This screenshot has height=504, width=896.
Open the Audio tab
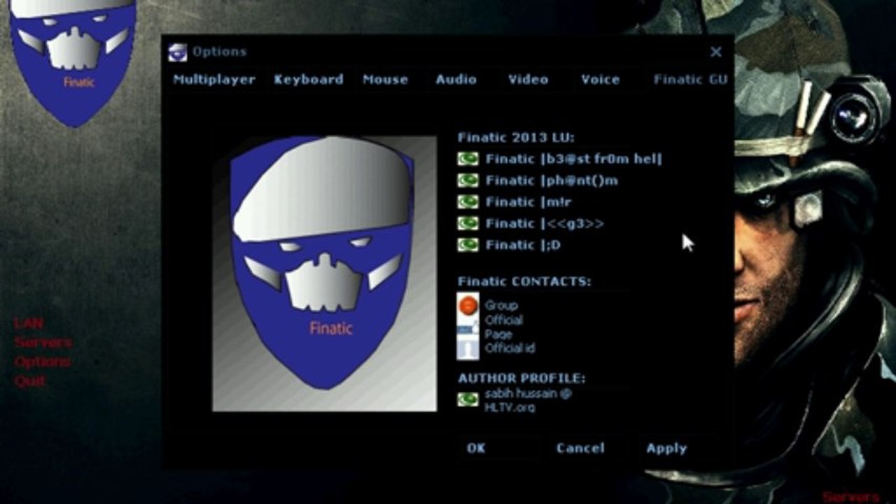(456, 79)
